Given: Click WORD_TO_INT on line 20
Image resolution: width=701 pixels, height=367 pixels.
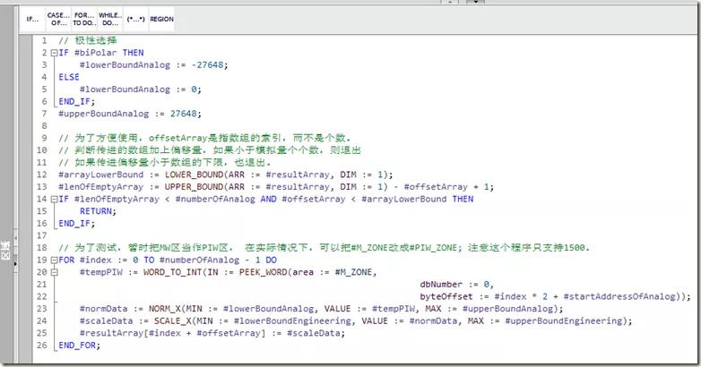Looking at the screenshot, I should click(173, 272).
